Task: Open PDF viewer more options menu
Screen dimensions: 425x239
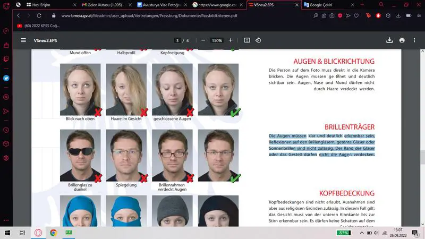Action: pyautogui.click(x=414, y=40)
